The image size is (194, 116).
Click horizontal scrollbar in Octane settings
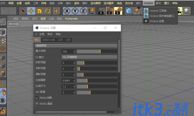pyautogui.click(x=71, y=112)
